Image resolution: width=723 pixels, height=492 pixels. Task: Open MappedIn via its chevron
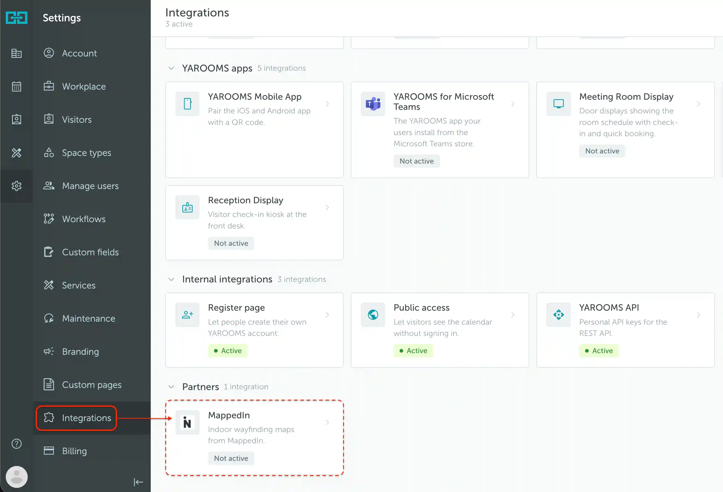pos(327,422)
